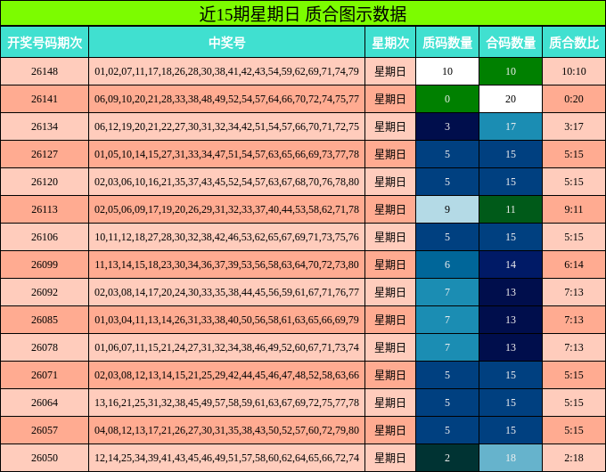Click the title 近15期星期日 质合图示数据
Image resolution: width=606 pixels, height=472 pixels.
303,14
